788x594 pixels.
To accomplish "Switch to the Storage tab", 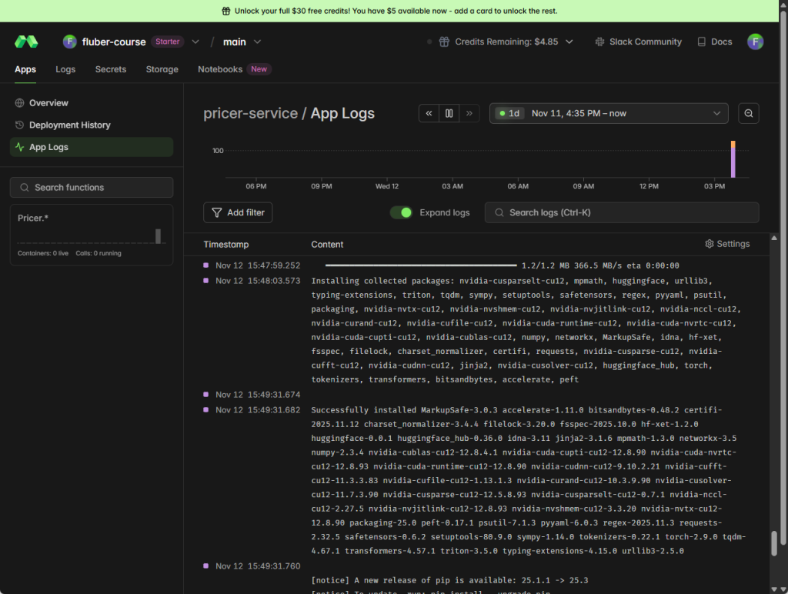I will tap(162, 69).
